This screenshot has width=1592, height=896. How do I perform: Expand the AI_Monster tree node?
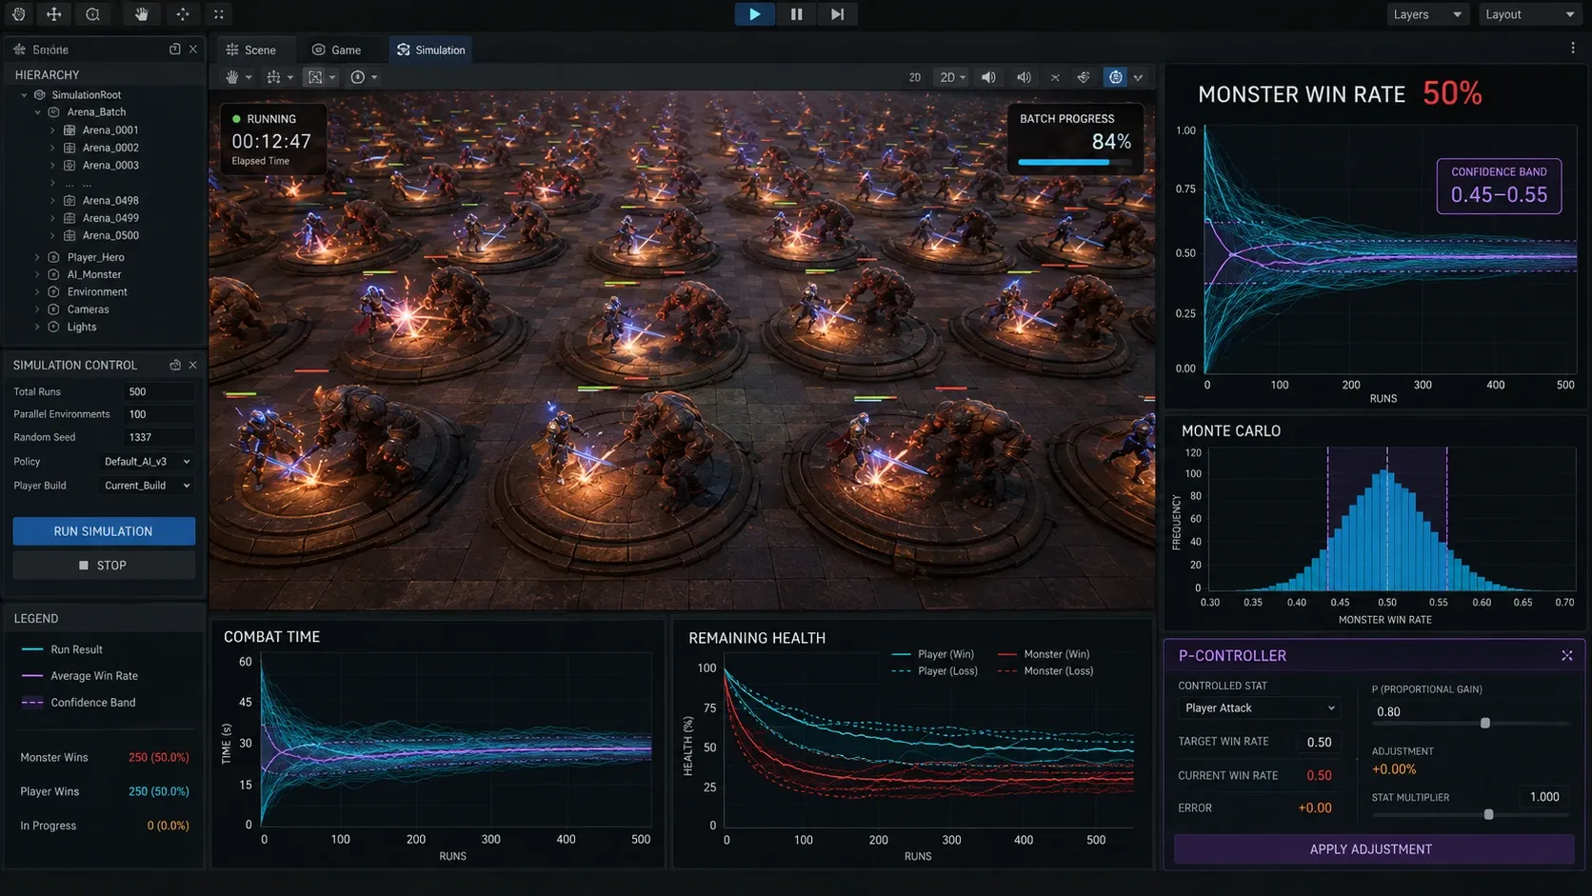click(37, 274)
